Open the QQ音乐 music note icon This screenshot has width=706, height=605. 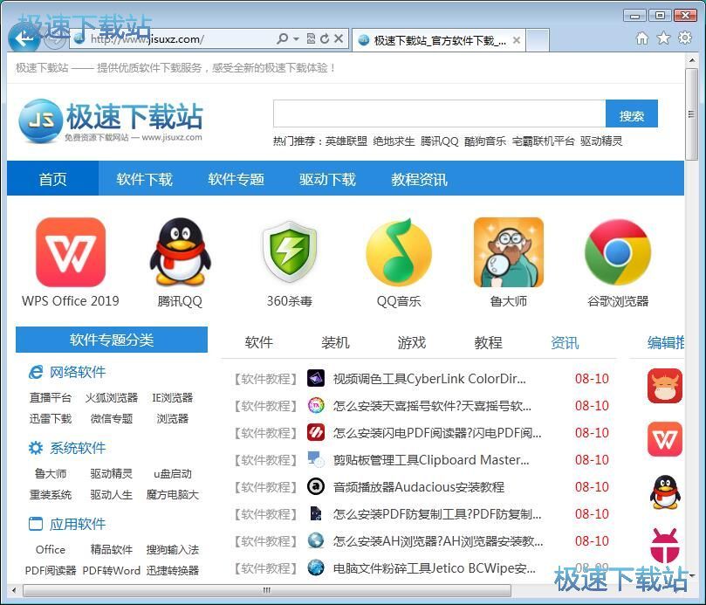click(399, 251)
